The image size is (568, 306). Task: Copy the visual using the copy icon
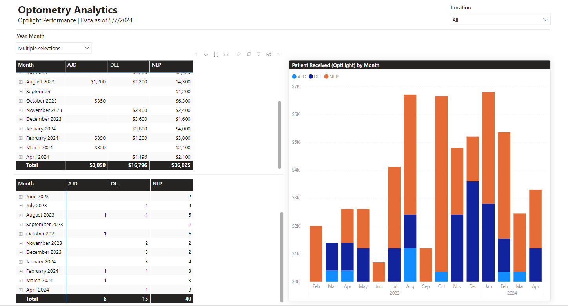click(x=249, y=54)
